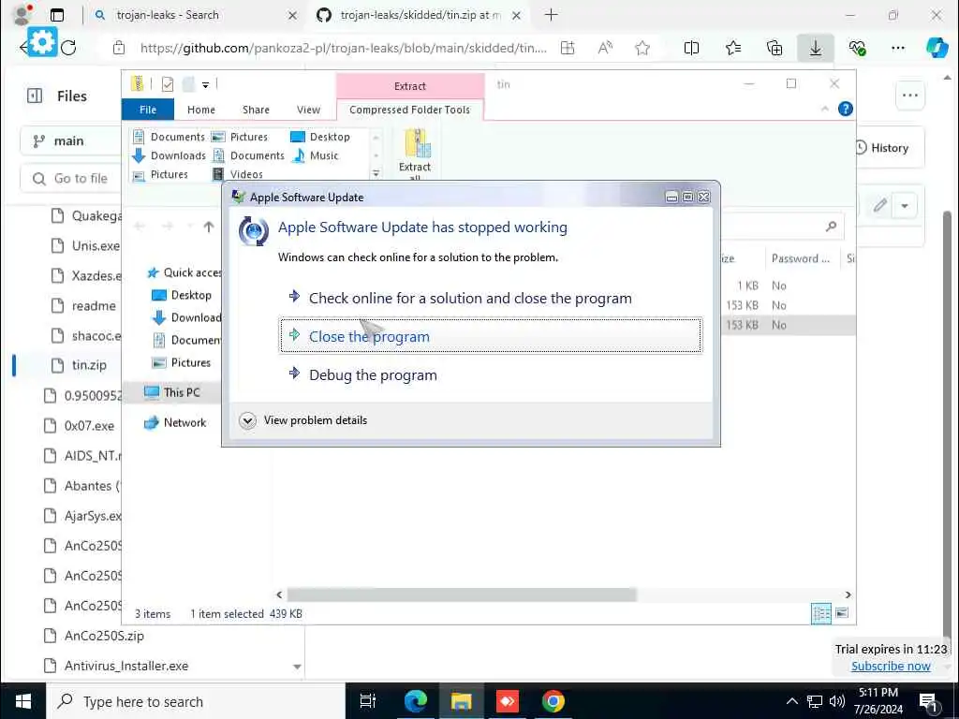Open AnCo250S.zip in GitHub file tree
The width and height of the screenshot is (959, 719).
[x=95, y=636]
